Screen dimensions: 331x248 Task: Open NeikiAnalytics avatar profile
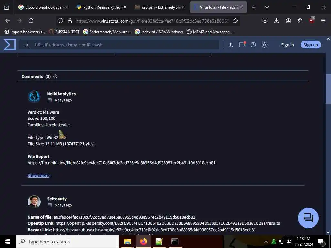(34, 97)
